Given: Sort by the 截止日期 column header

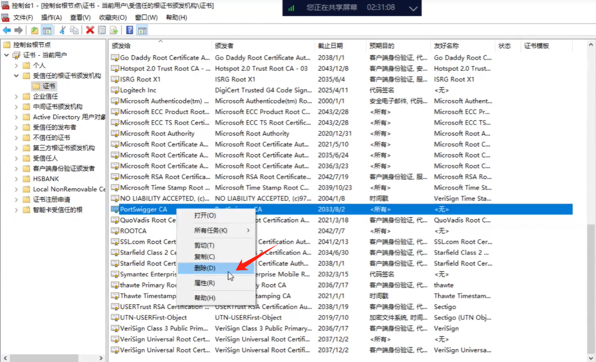Looking at the screenshot, I should coord(341,46).
